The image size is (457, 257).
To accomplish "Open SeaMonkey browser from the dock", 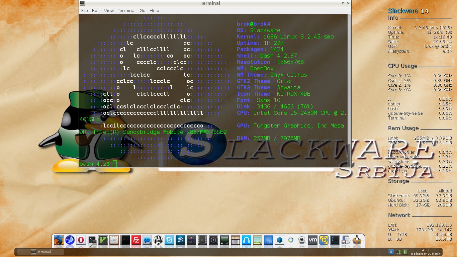I will (x=70, y=240).
